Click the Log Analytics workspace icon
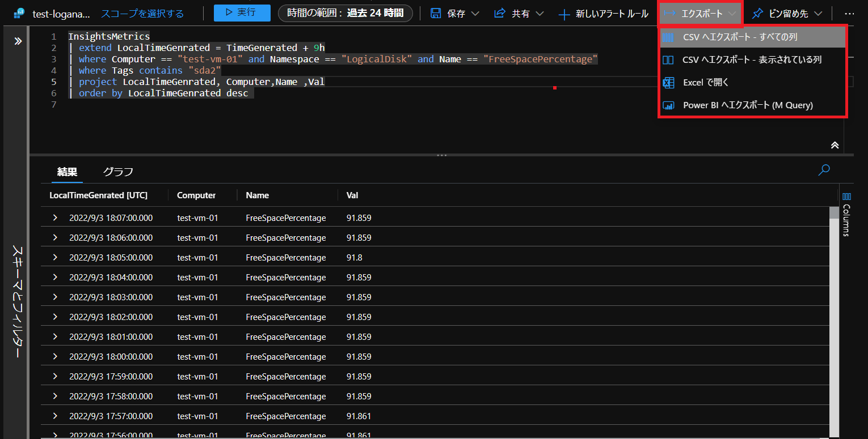868x439 pixels. (19, 13)
